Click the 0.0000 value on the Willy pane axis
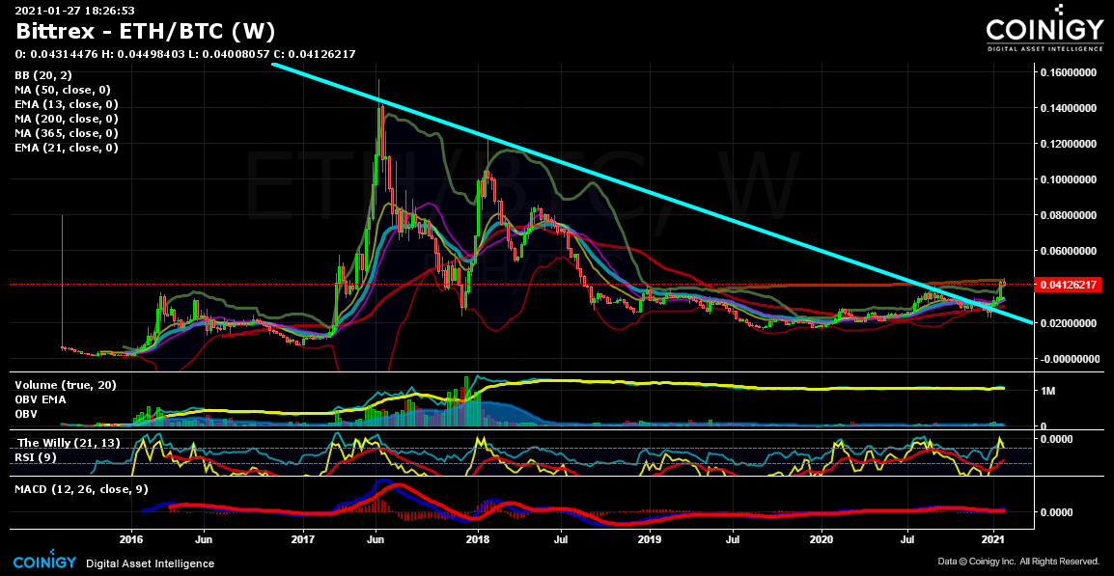This screenshot has width=1114, height=576. [x=1058, y=440]
